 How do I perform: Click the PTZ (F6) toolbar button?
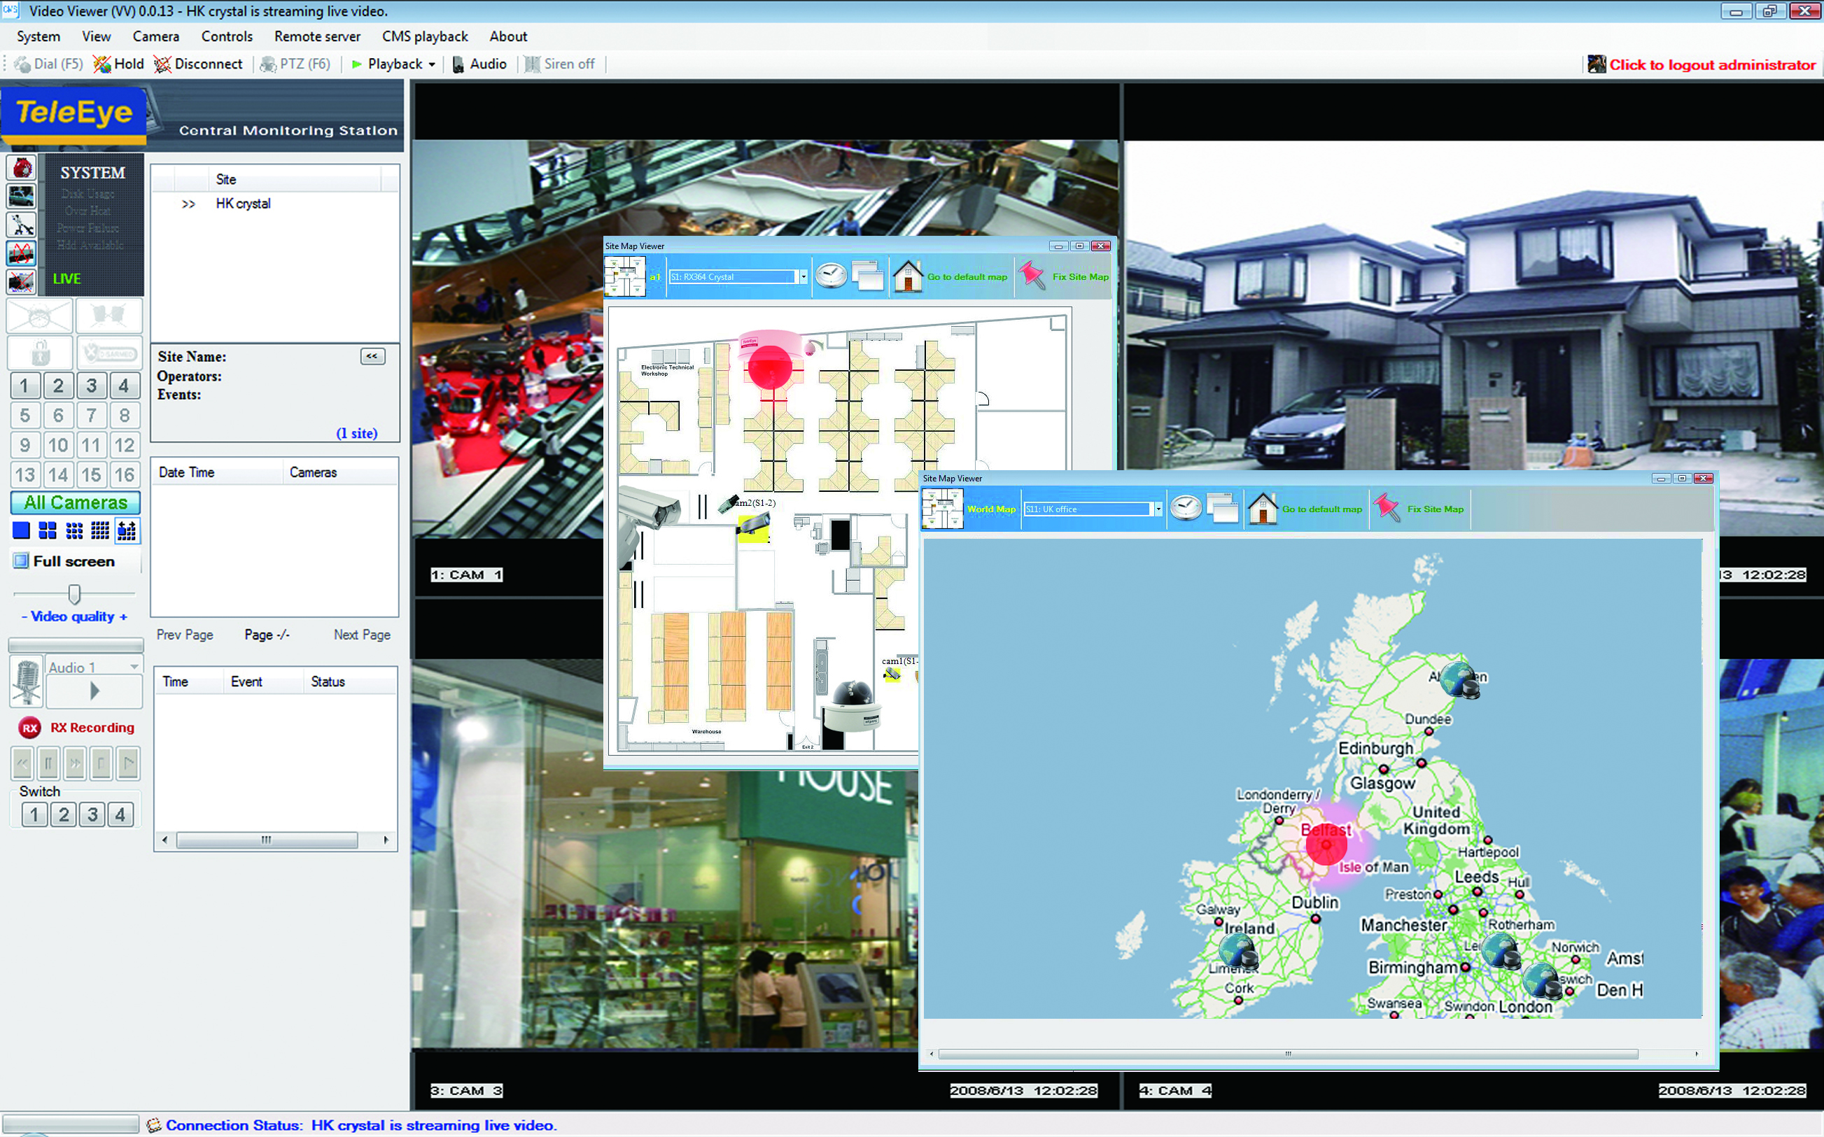click(x=295, y=64)
